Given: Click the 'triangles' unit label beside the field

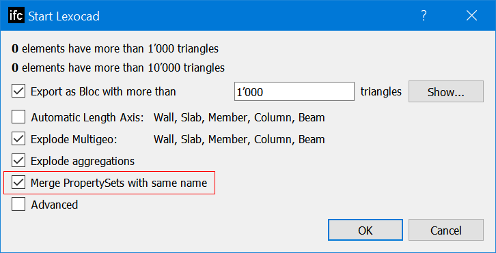Looking at the screenshot, I should pos(381,92).
